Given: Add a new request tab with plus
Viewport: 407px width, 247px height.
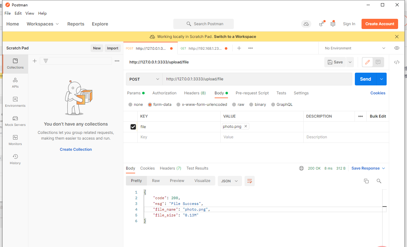Looking at the screenshot, I should [239, 48].
